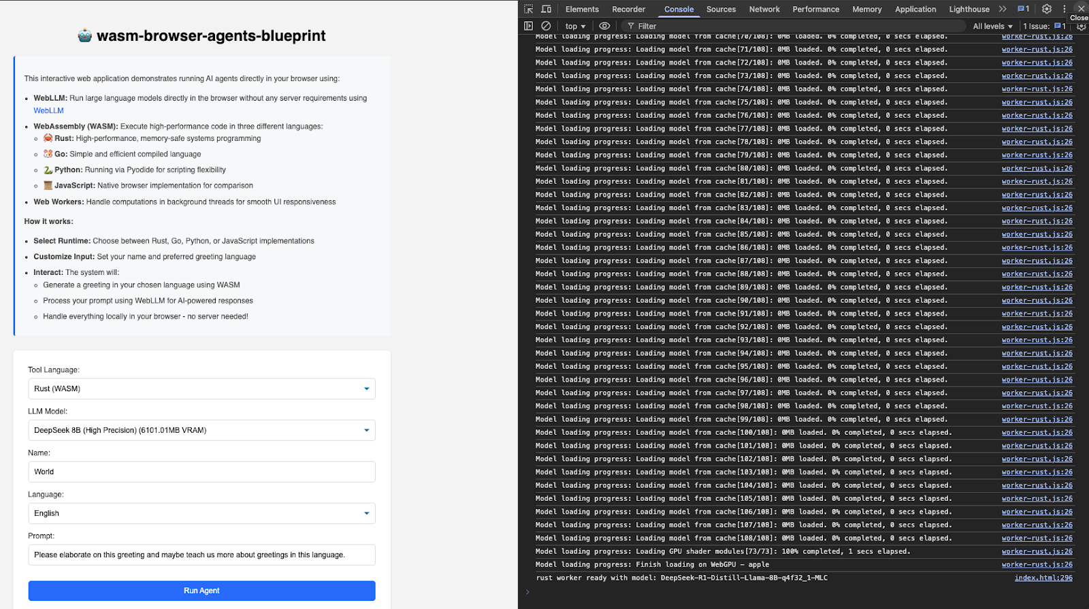
Task: Activate the inspect element picker icon
Action: 529,9
